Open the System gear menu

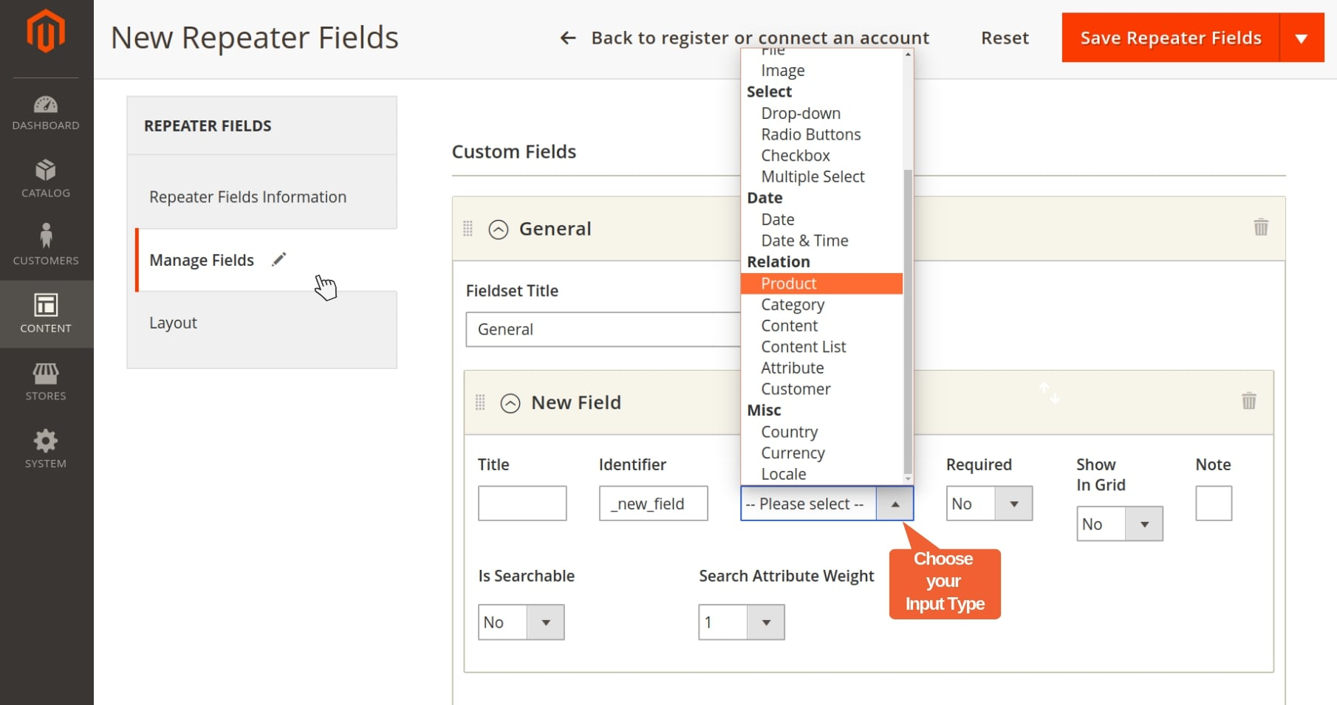pos(46,449)
